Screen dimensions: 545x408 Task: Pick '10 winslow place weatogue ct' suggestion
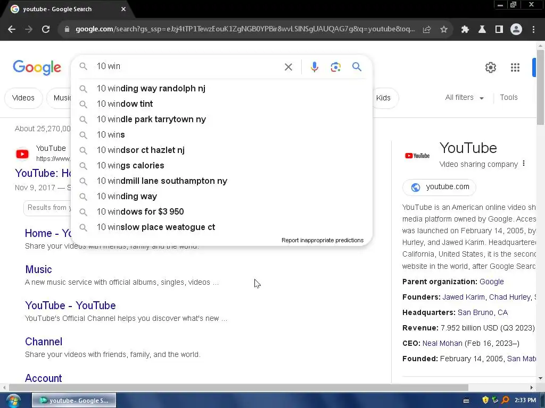221,227
